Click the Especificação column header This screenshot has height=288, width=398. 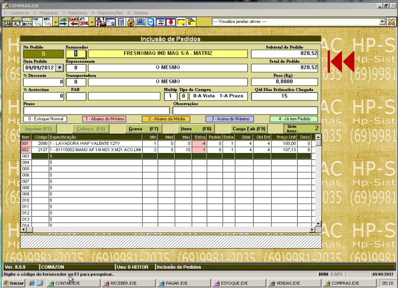(x=95, y=137)
